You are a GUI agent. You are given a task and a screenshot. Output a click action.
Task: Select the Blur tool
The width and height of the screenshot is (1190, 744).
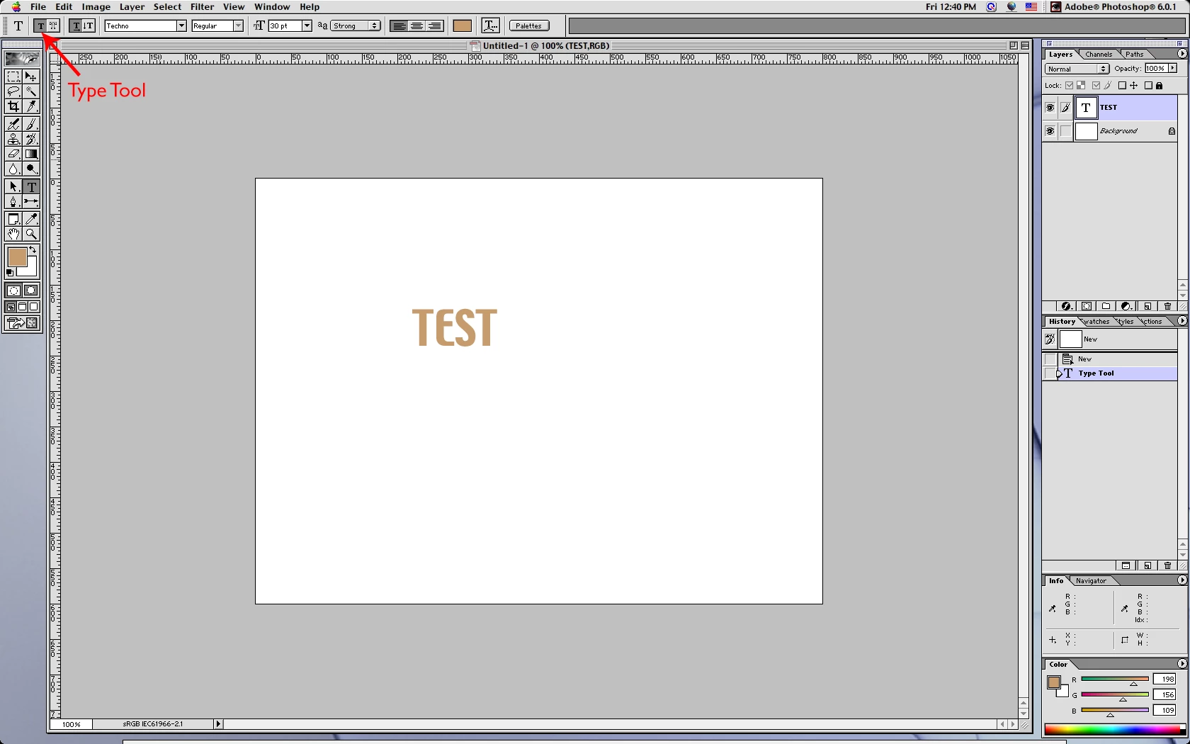13,169
